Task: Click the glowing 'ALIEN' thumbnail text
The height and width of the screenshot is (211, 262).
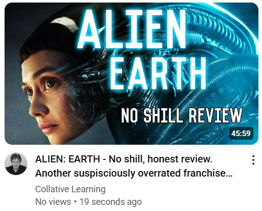Action: pyautogui.click(x=132, y=29)
